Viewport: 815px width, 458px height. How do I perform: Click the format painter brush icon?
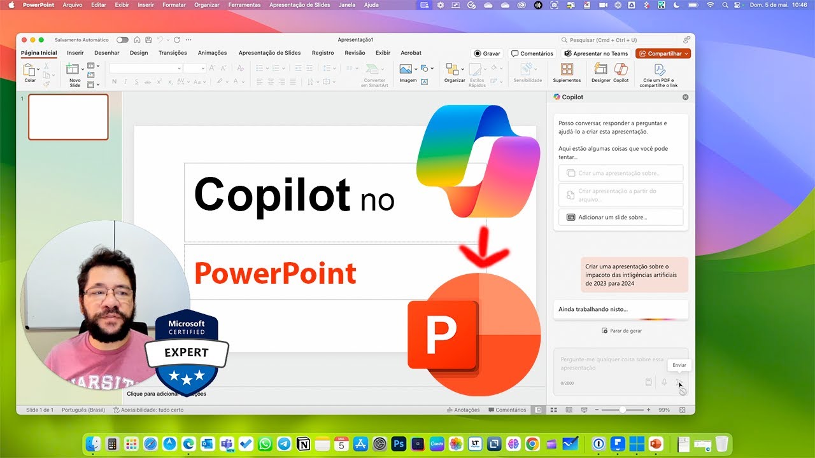[46, 84]
